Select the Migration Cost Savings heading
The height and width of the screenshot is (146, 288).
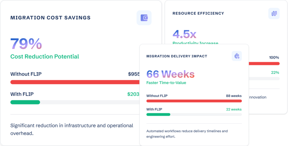51,18
